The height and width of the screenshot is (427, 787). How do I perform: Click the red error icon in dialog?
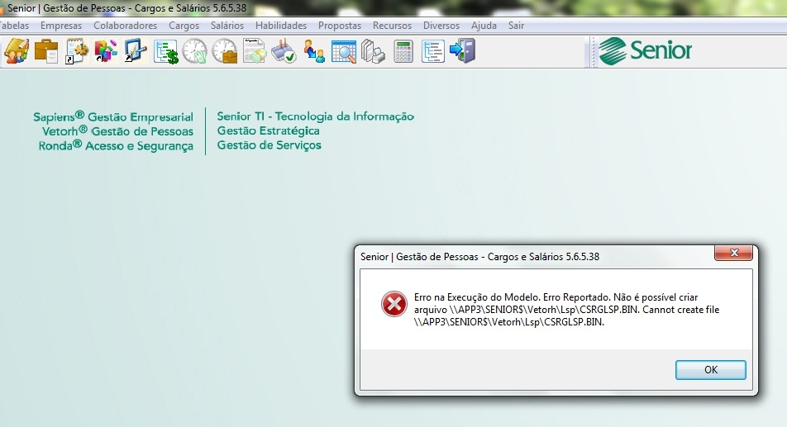pyautogui.click(x=393, y=305)
